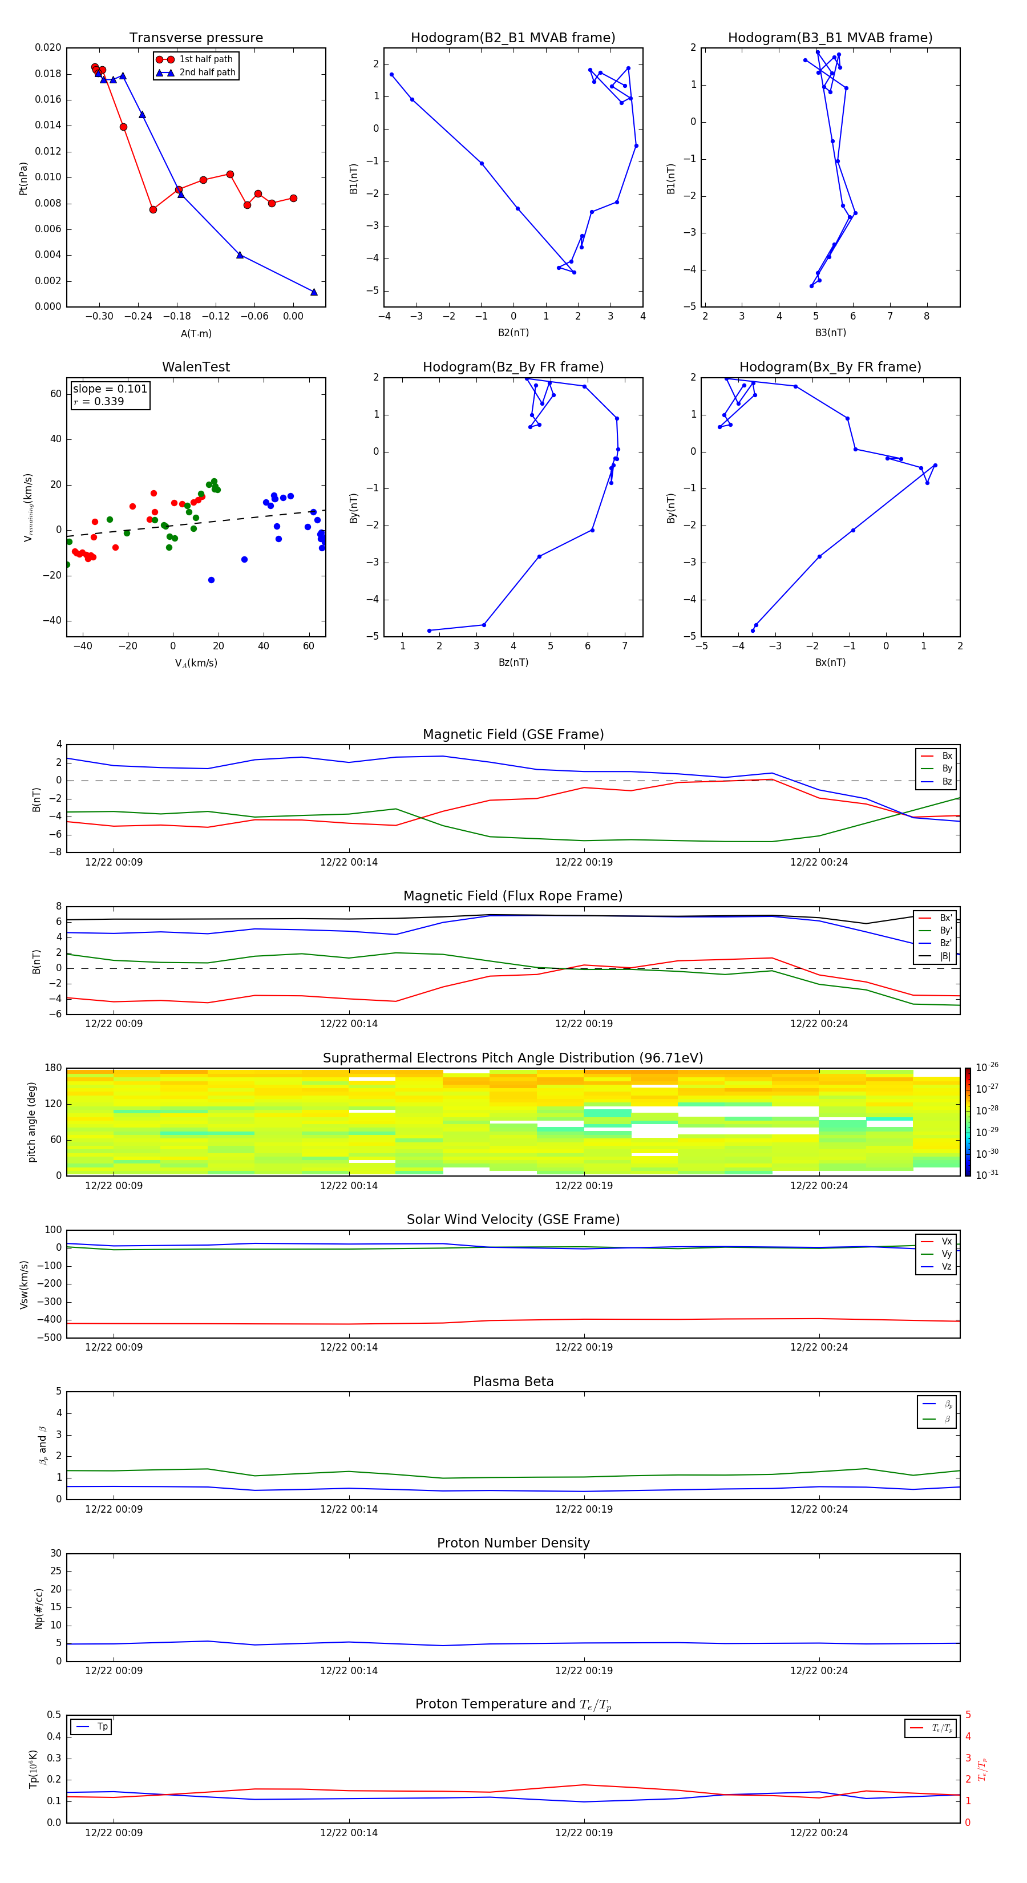Click 'Bx(nT)' x-axis label
The width and height of the screenshot is (1027, 1883).
830,662
